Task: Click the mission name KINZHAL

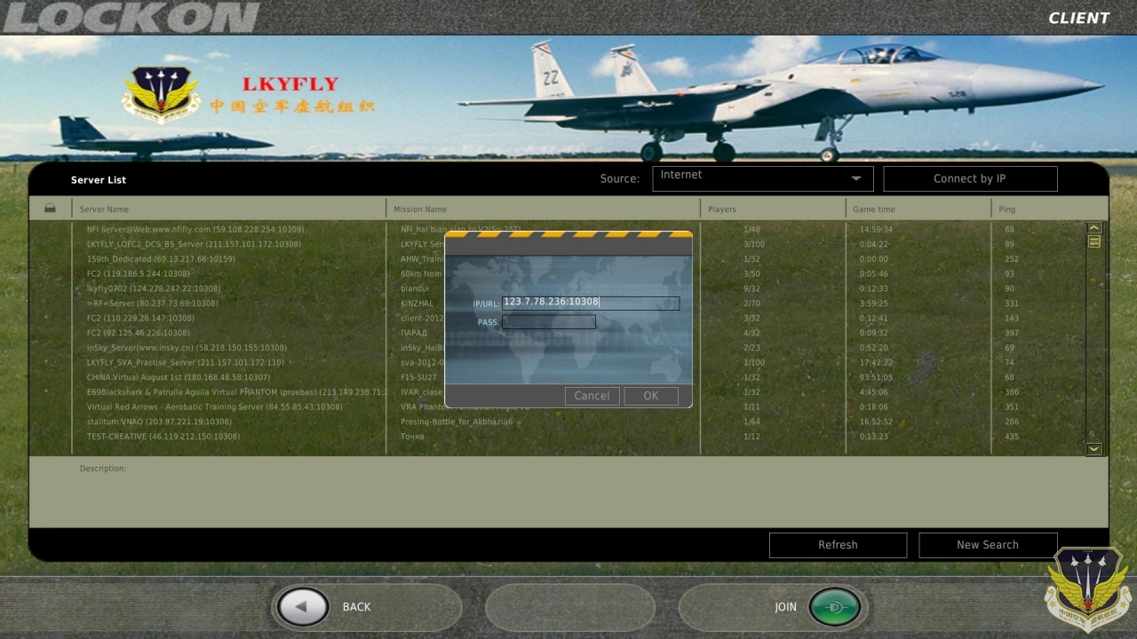Action: tap(417, 304)
